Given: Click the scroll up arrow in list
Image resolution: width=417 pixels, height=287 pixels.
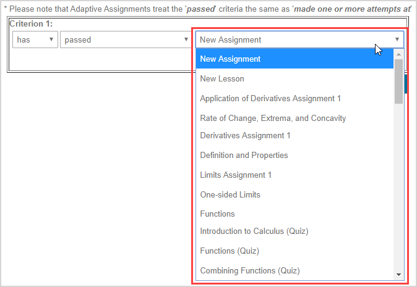Looking at the screenshot, I should tap(398, 54).
